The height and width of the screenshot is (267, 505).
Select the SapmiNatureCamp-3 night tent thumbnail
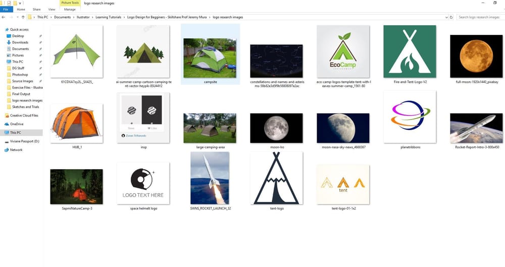coord(77,186)
